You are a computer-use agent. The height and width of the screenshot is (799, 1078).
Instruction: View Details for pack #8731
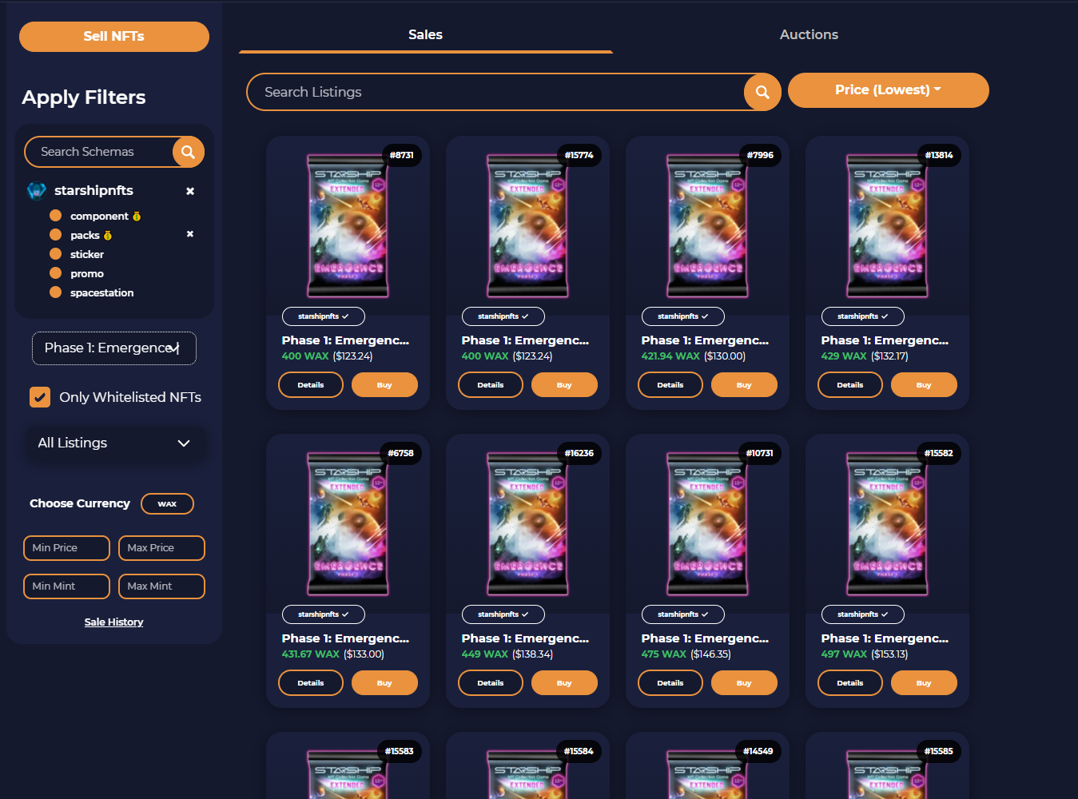coord(311,385)
